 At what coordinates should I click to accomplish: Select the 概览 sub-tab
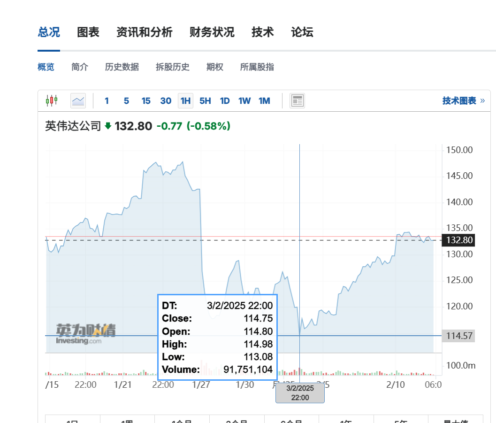point(46,67)
